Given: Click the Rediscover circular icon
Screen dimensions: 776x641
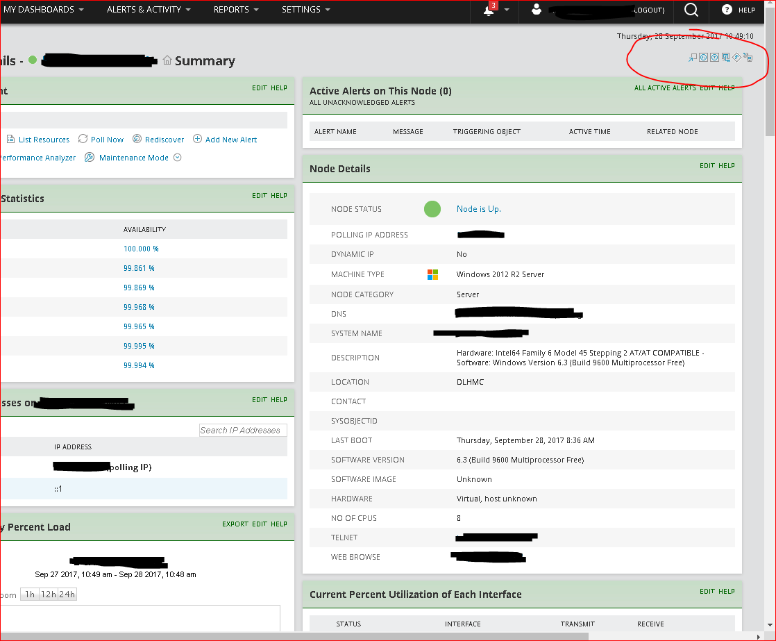Looking at the screenshot, I should tap(137, 139).
